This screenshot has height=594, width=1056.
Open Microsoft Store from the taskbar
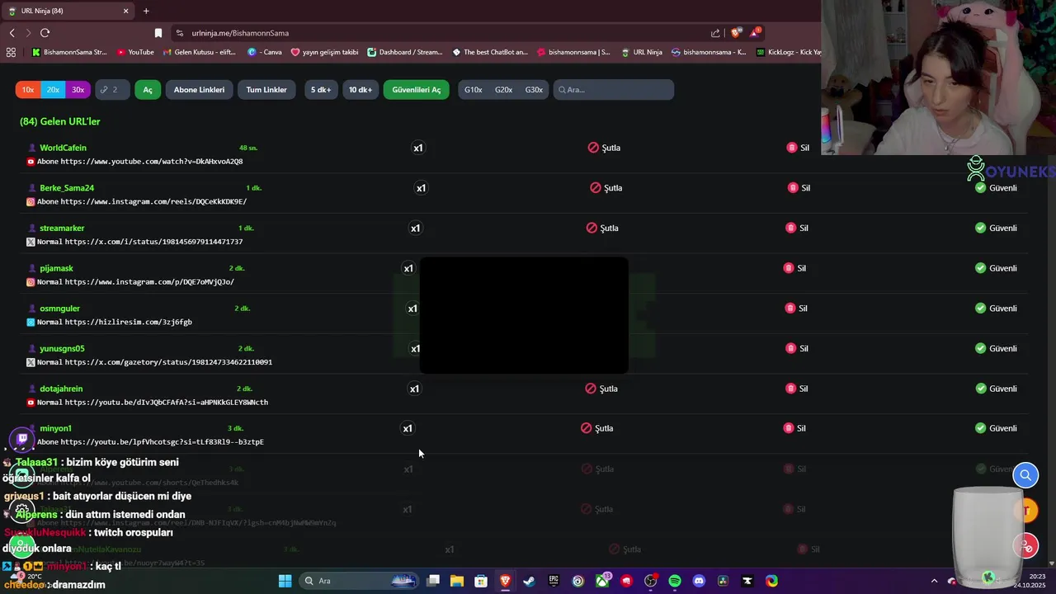coord(481,581)
